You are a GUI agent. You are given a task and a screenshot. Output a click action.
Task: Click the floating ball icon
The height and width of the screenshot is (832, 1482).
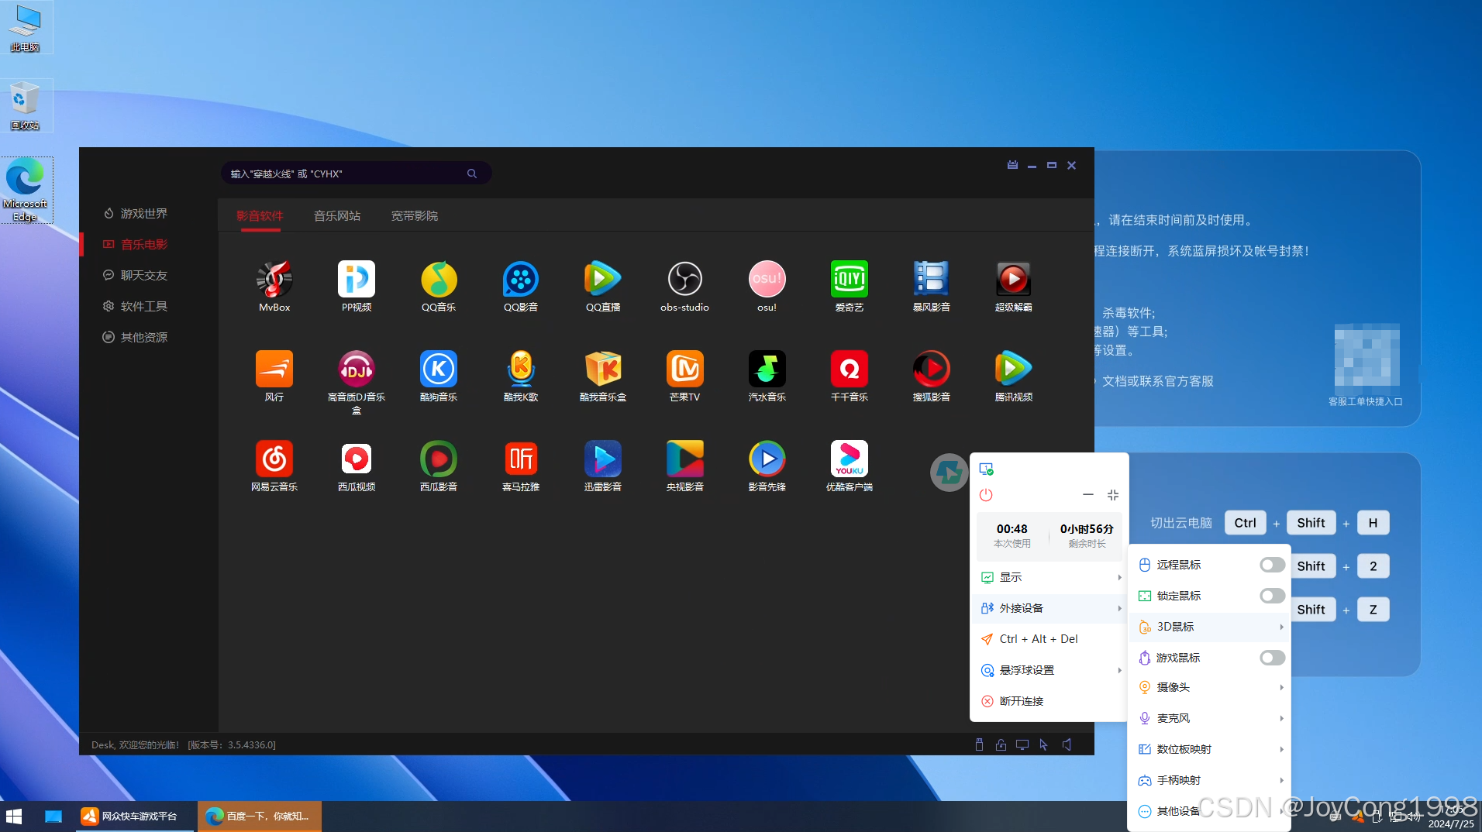coord(949,472)
